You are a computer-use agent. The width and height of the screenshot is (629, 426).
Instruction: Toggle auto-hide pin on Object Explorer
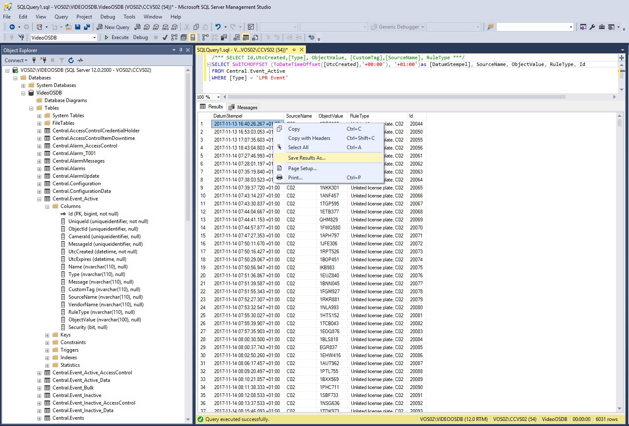pos(181,50)
